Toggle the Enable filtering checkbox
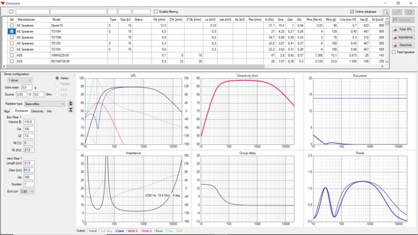This screenshot has height=235, width=418. tap(156, 12)
